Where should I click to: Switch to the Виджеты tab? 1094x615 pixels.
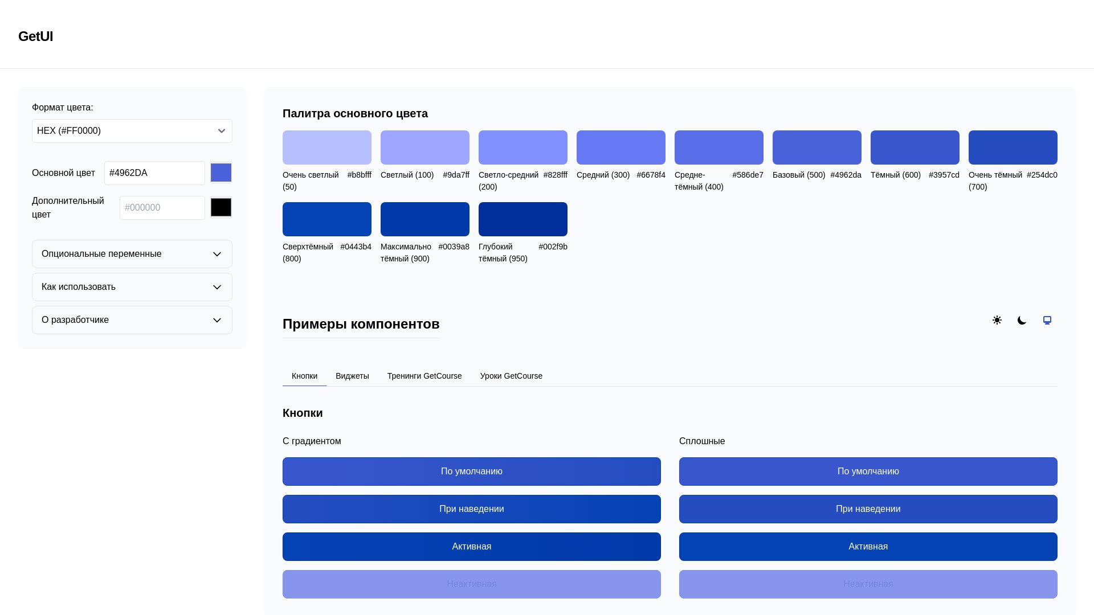coord(352,376)
